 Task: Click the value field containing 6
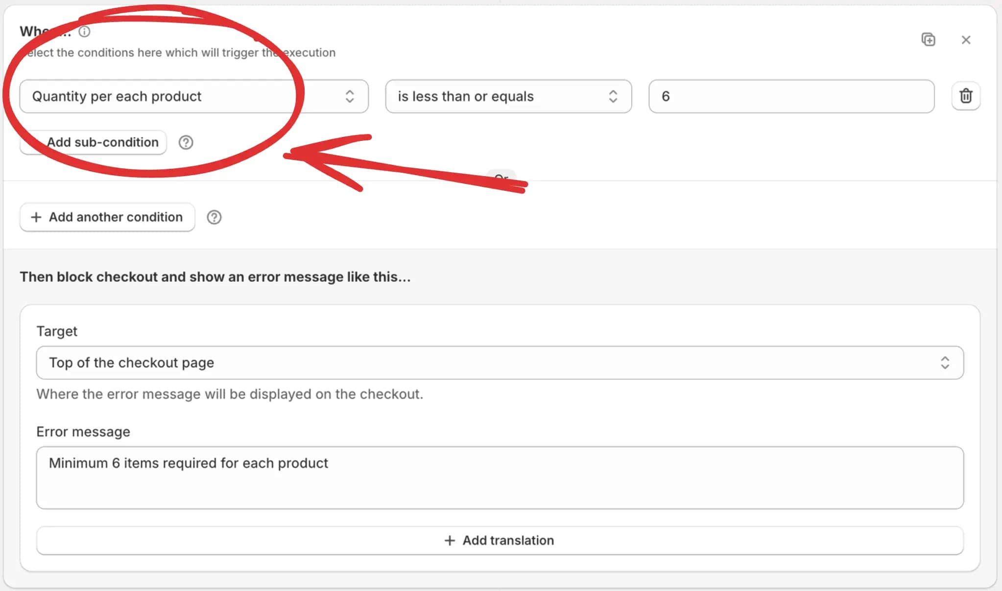[790, 96]
